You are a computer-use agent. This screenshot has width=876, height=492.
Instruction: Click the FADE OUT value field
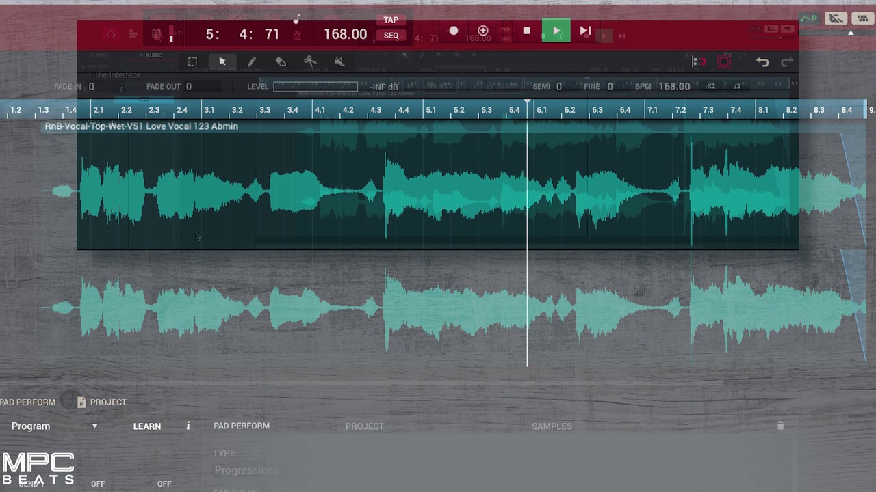click(189, 87)
